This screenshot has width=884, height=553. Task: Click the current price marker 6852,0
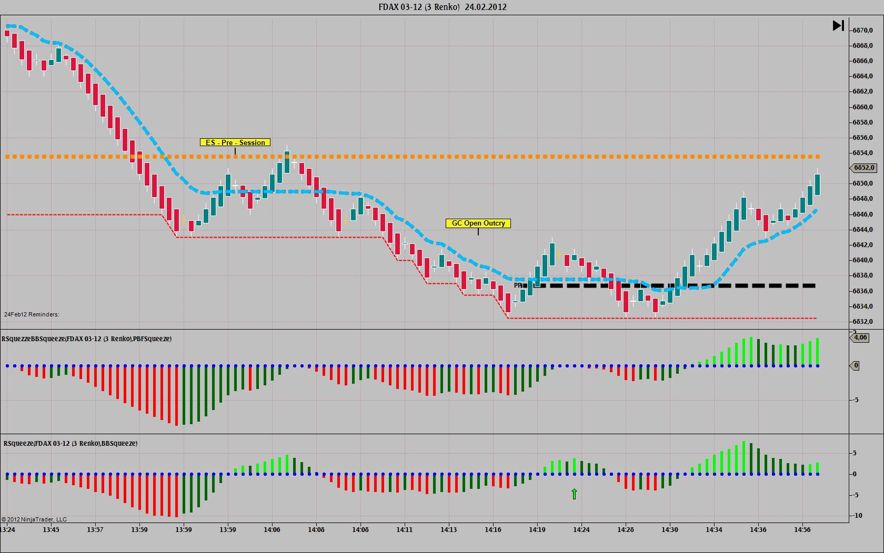click(863, 168)
